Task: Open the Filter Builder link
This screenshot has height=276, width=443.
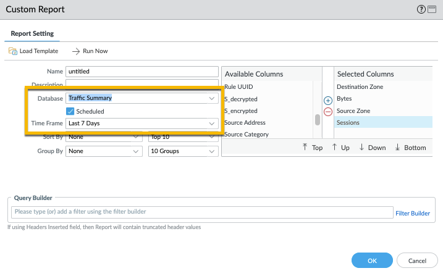Action: tap(412, 213)
